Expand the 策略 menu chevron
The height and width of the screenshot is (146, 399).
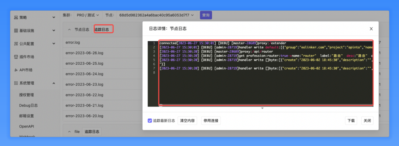click(54, 17)
